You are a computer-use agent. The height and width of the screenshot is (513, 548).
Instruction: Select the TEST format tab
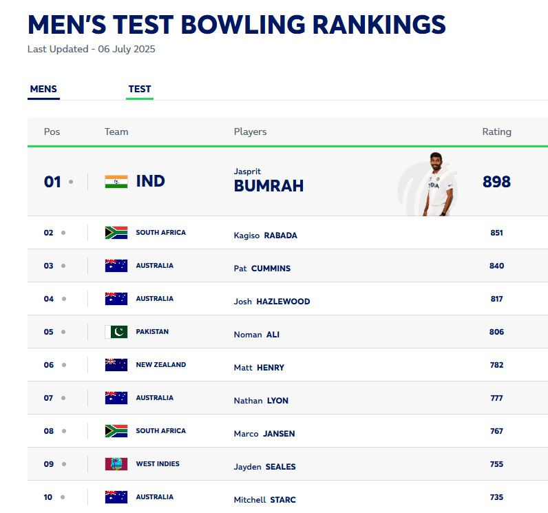(x=140, y=89)
